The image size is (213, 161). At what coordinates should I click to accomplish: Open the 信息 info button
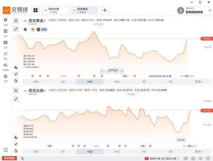coord(42,29)
